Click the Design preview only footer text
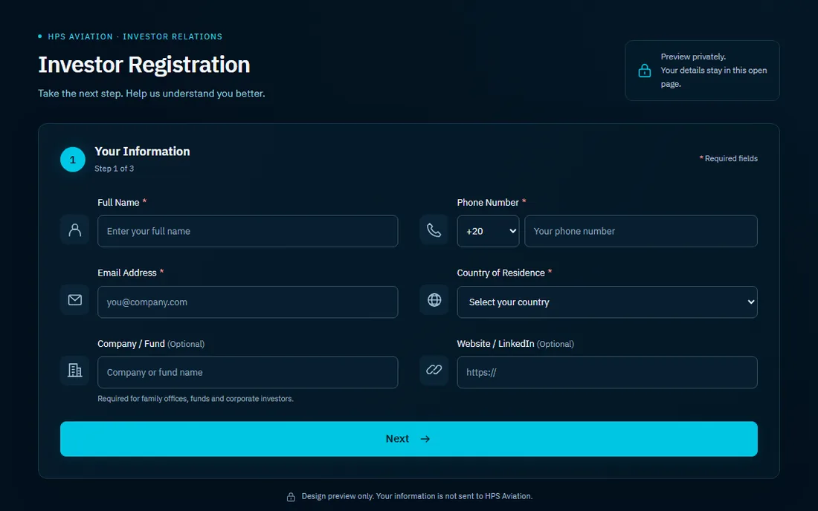Screen dimensions: 818x511 click(417, 496)
